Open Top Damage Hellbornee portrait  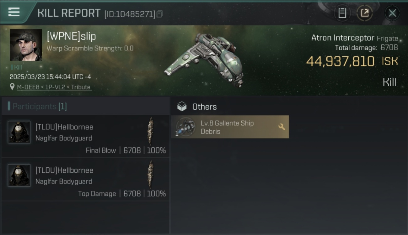(19, 175)
